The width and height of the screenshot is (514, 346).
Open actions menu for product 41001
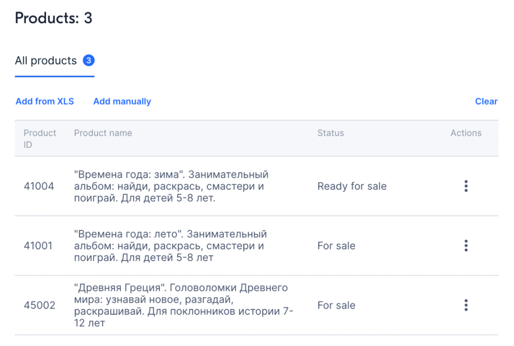[x=466, y=246]
